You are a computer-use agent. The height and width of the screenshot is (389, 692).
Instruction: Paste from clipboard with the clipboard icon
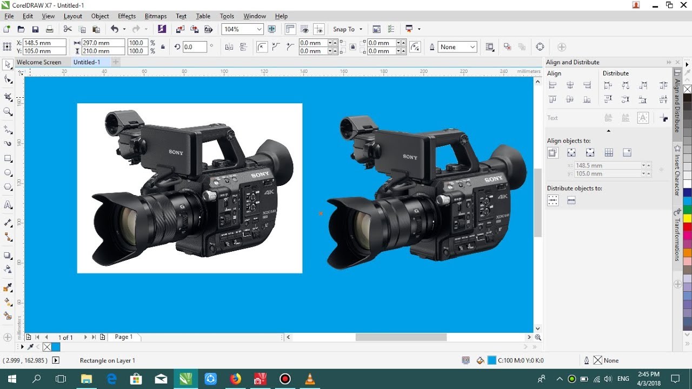[96, 29]
